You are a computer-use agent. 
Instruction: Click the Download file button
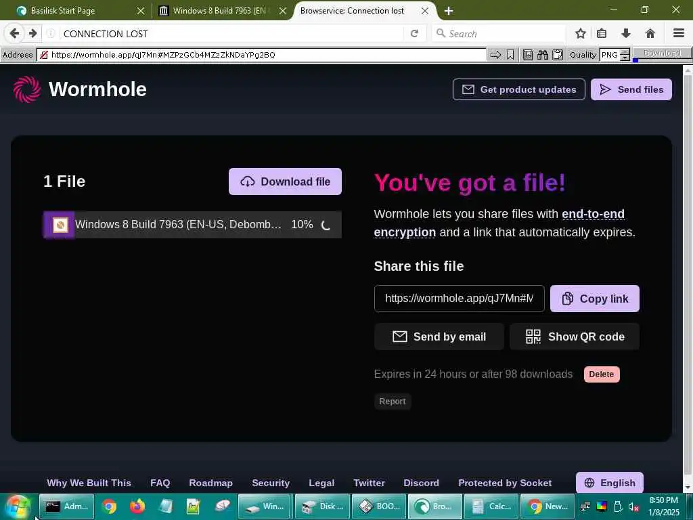285,181
